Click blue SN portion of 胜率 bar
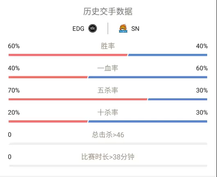The width and height of the screenshot is (217, 177). [167, 55]
